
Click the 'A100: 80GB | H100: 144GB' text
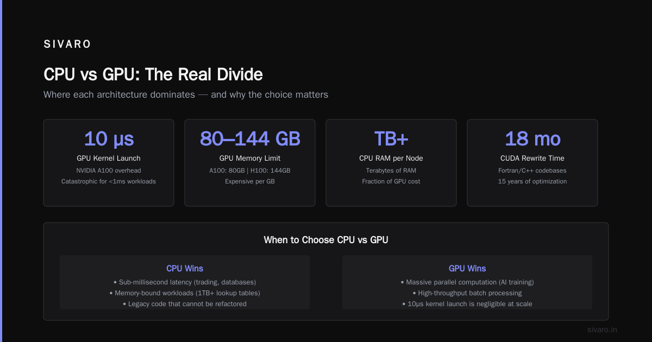coord(250,170)
